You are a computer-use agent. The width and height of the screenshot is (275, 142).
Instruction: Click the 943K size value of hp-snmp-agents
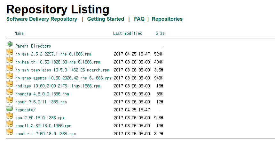pyautogui.click(x=159, y=78)
